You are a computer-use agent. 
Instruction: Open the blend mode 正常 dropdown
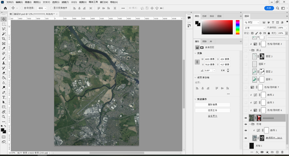254,28
